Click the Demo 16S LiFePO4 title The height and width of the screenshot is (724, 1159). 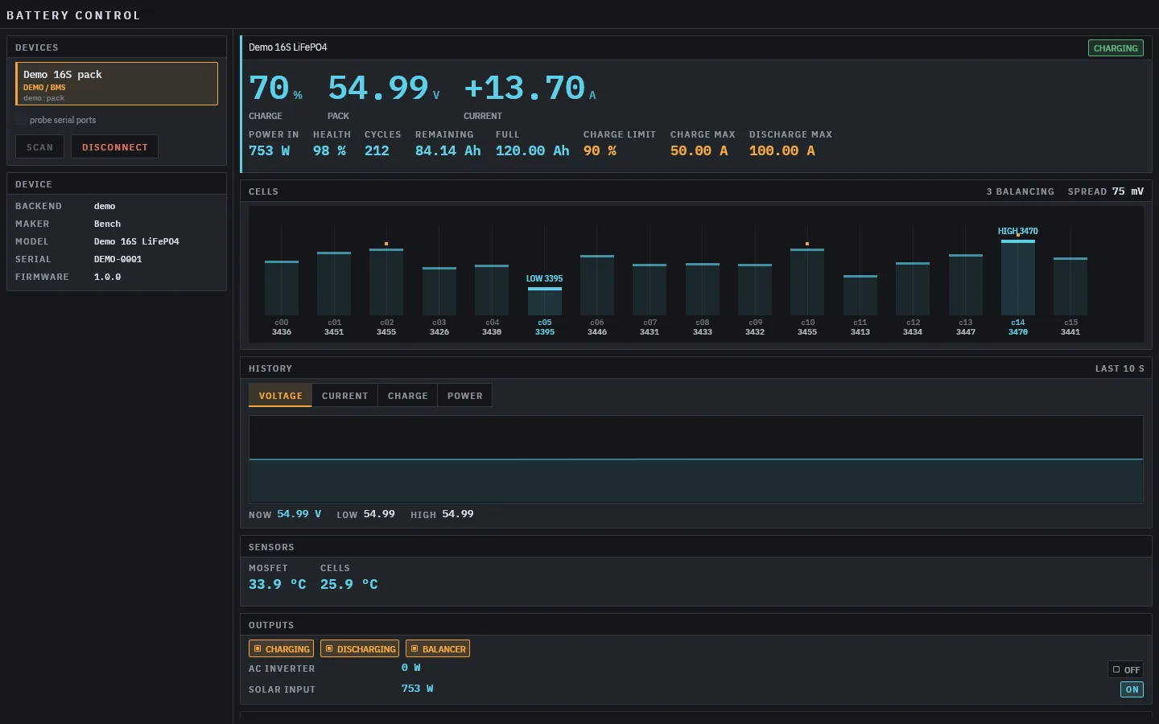[x=288, y=47]
